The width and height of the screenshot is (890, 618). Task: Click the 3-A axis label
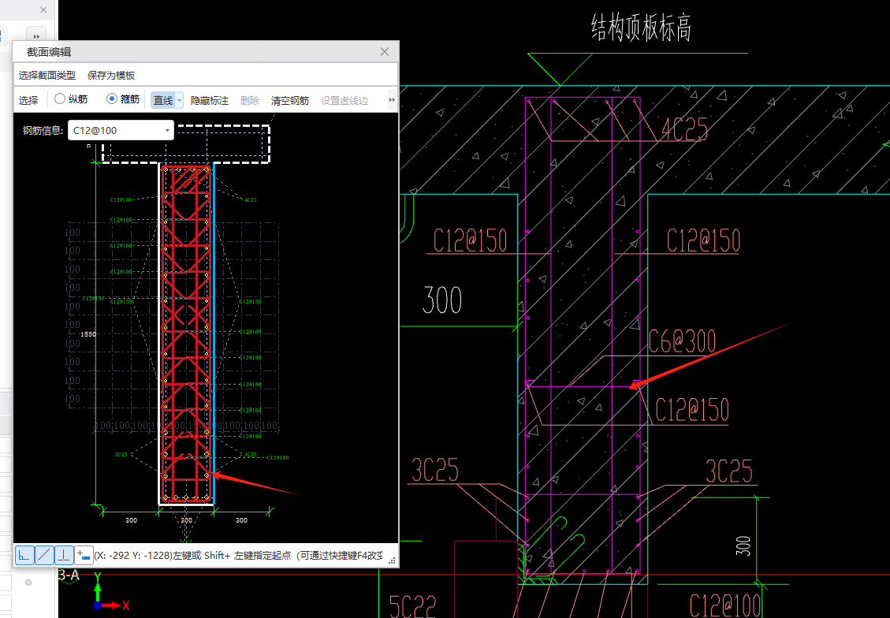69,575
